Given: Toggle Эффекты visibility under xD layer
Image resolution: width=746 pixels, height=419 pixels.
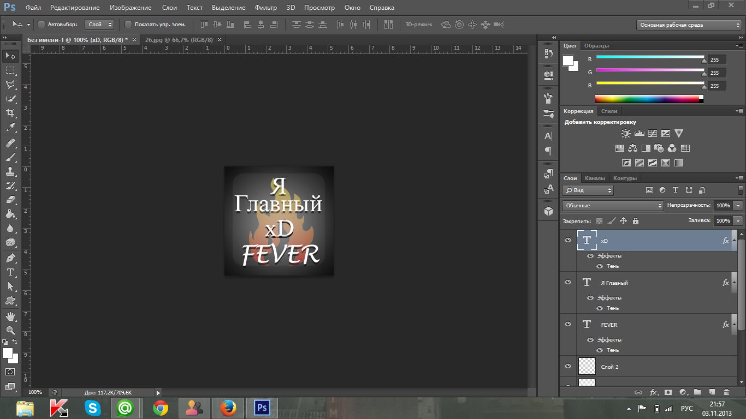Looking at the screenshot, I should pyautogui.click(x=590, y=255).
